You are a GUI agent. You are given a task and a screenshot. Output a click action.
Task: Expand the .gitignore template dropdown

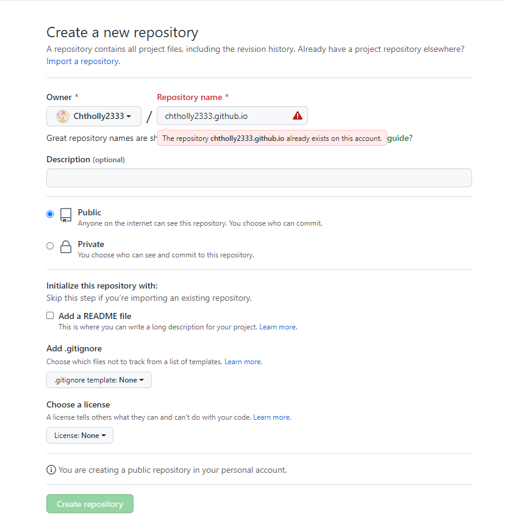(x=99, y=380)
